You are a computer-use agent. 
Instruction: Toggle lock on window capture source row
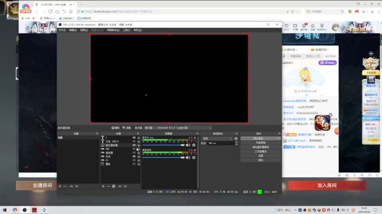pos(138,164)
